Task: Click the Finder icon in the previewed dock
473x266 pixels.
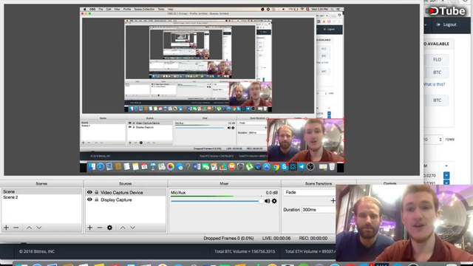Action: pos(92,166)
